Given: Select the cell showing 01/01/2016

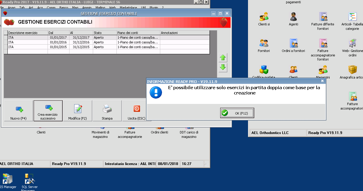Looking at the screenshot, I should click(59, 42).
